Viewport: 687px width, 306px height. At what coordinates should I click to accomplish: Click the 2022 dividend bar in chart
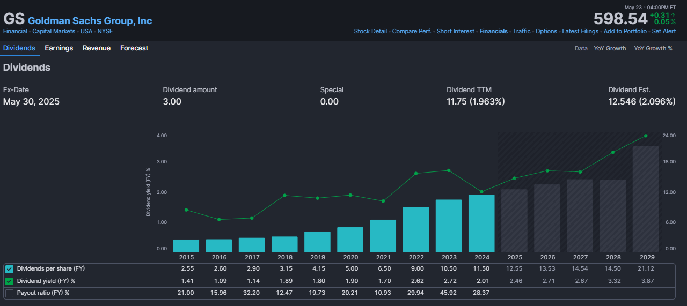click(x=415, y=230)
